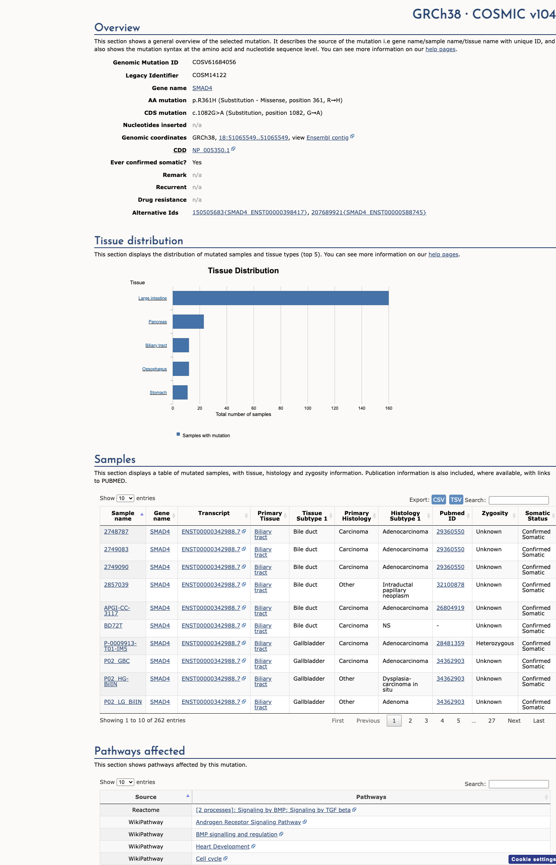Click the Large intestine bar in chart
Image resolution: width=556 pixels, height=865 pixels.
point(281,298)
